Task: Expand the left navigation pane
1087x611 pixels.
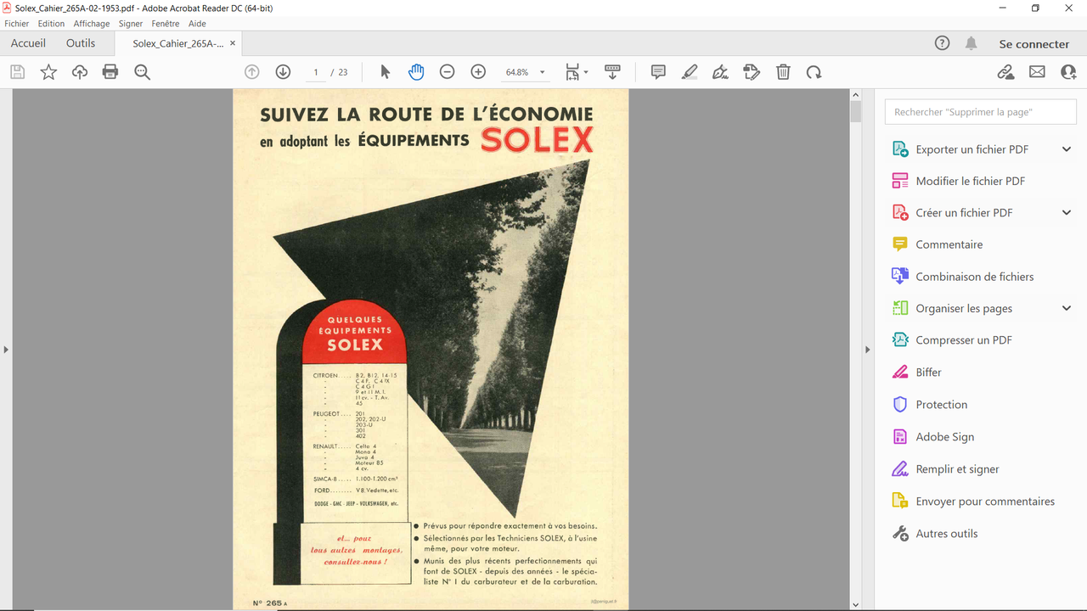Action: [6, 350]
